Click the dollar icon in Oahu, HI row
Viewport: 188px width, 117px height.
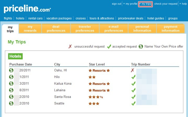point(11,70)
